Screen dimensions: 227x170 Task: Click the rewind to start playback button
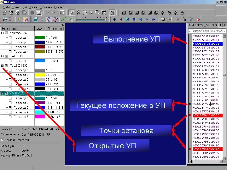click(x=115, y=19)
